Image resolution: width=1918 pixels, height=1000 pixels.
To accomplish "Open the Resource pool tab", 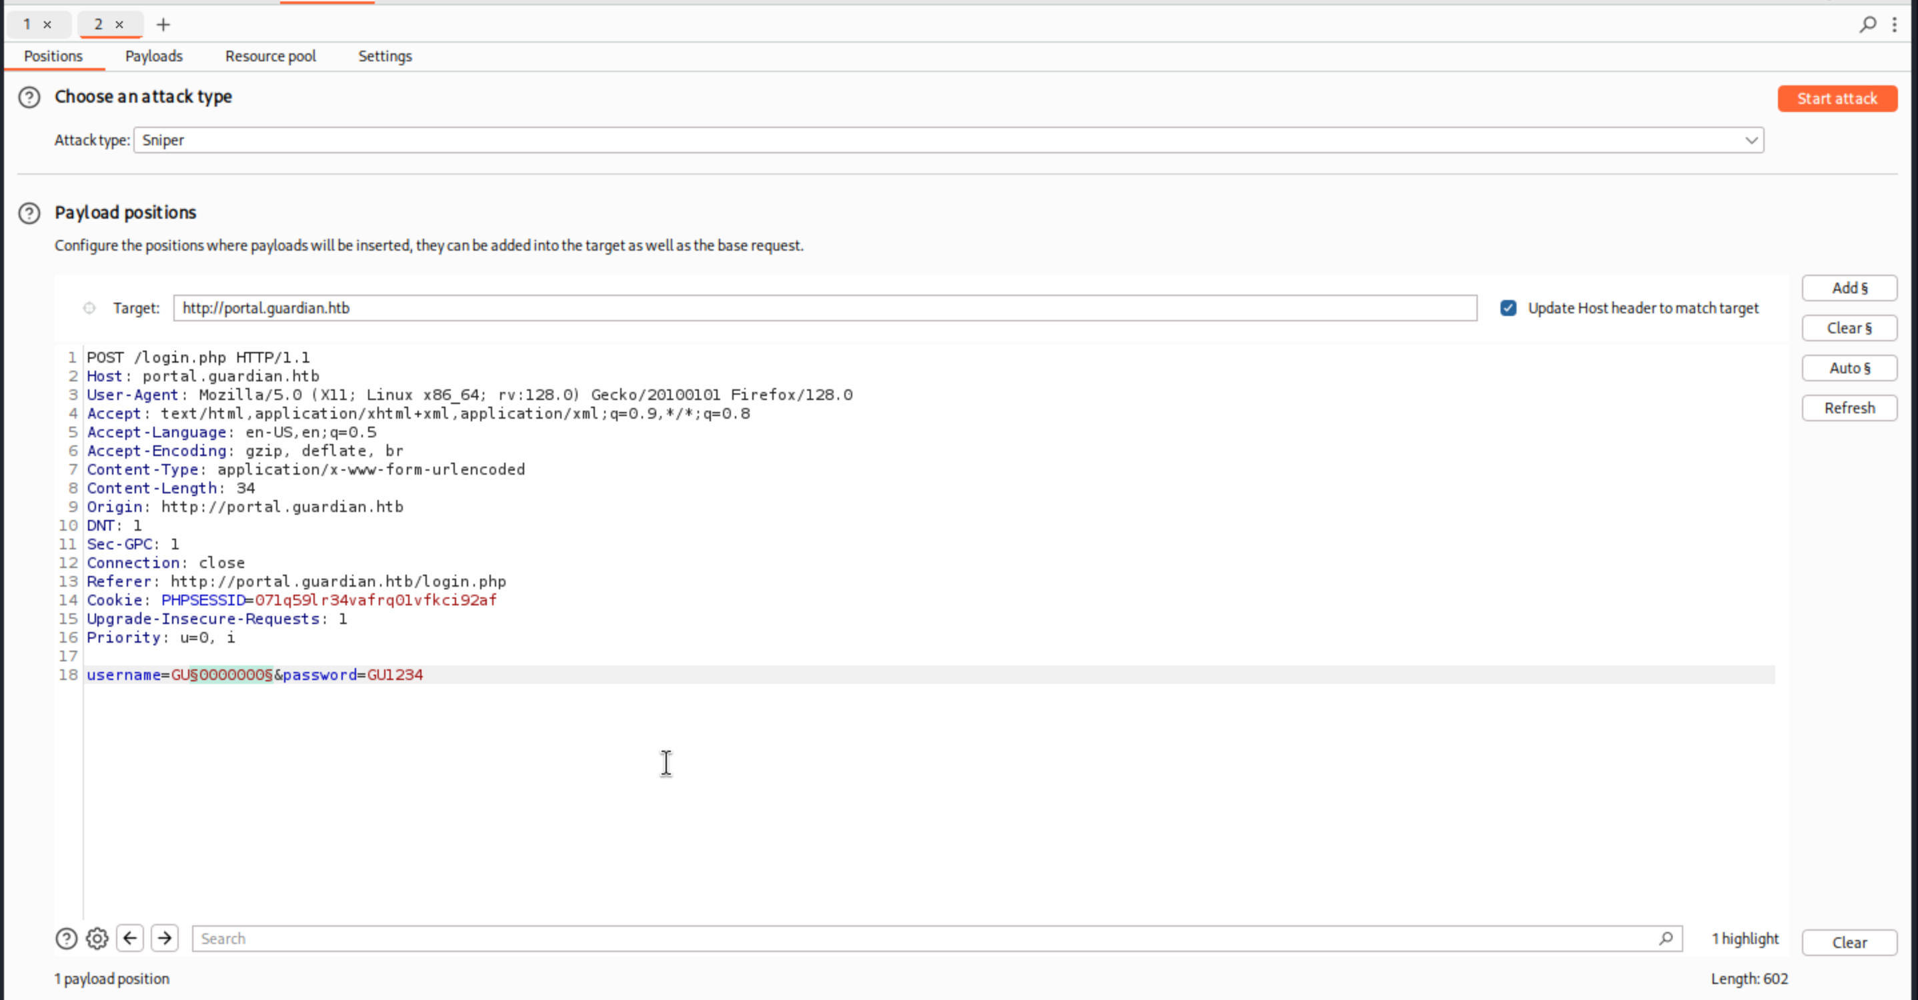I will [x=270, y=57].
